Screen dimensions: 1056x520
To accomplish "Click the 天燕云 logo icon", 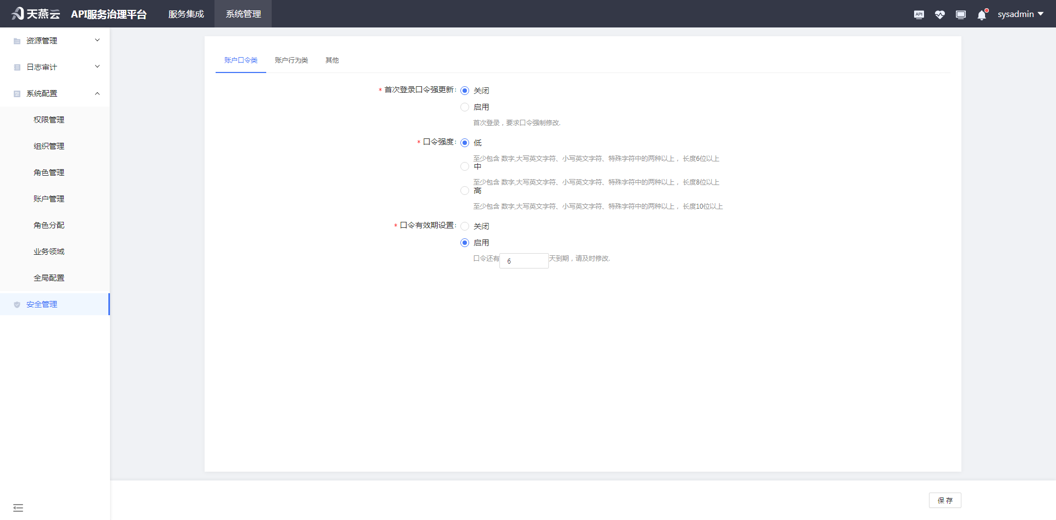I will tap(18, 14).
